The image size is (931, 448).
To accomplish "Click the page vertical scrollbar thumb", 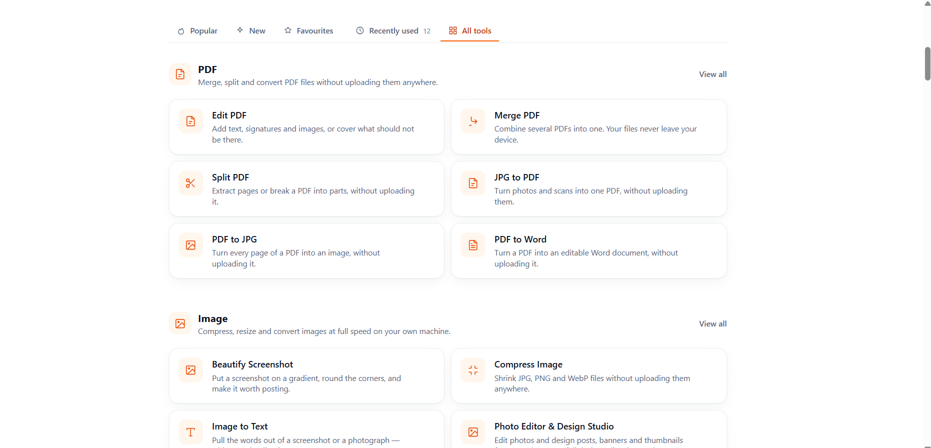I will (x=927, y=63).
